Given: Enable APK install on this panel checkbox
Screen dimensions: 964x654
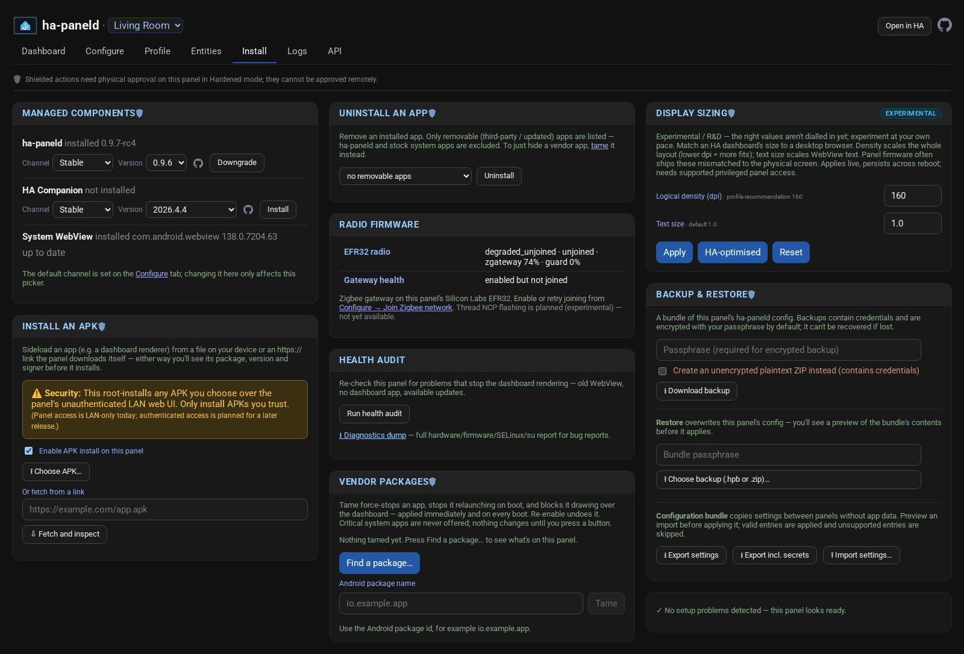Looking at the screenshot, I should (28, 451).
